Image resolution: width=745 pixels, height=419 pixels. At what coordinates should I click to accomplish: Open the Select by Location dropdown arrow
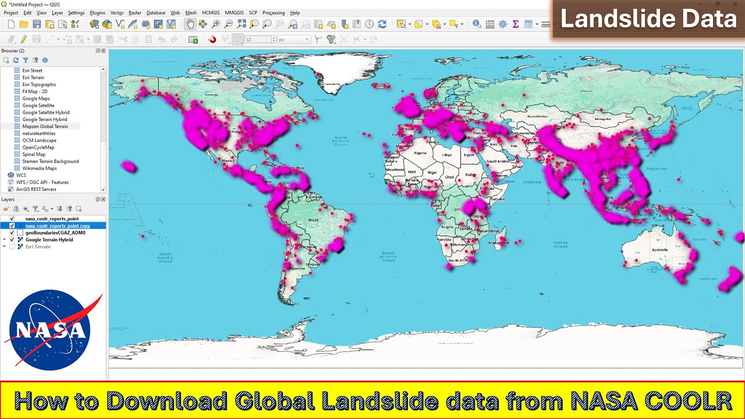[462, 24]
